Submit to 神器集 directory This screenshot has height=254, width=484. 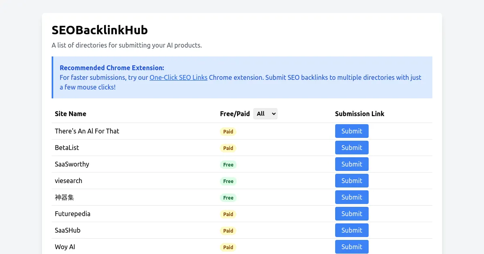[351, 197]
